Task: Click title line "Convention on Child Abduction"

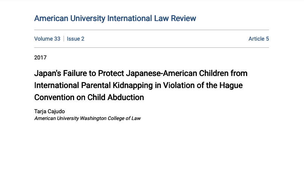Action: pos(89,97)
